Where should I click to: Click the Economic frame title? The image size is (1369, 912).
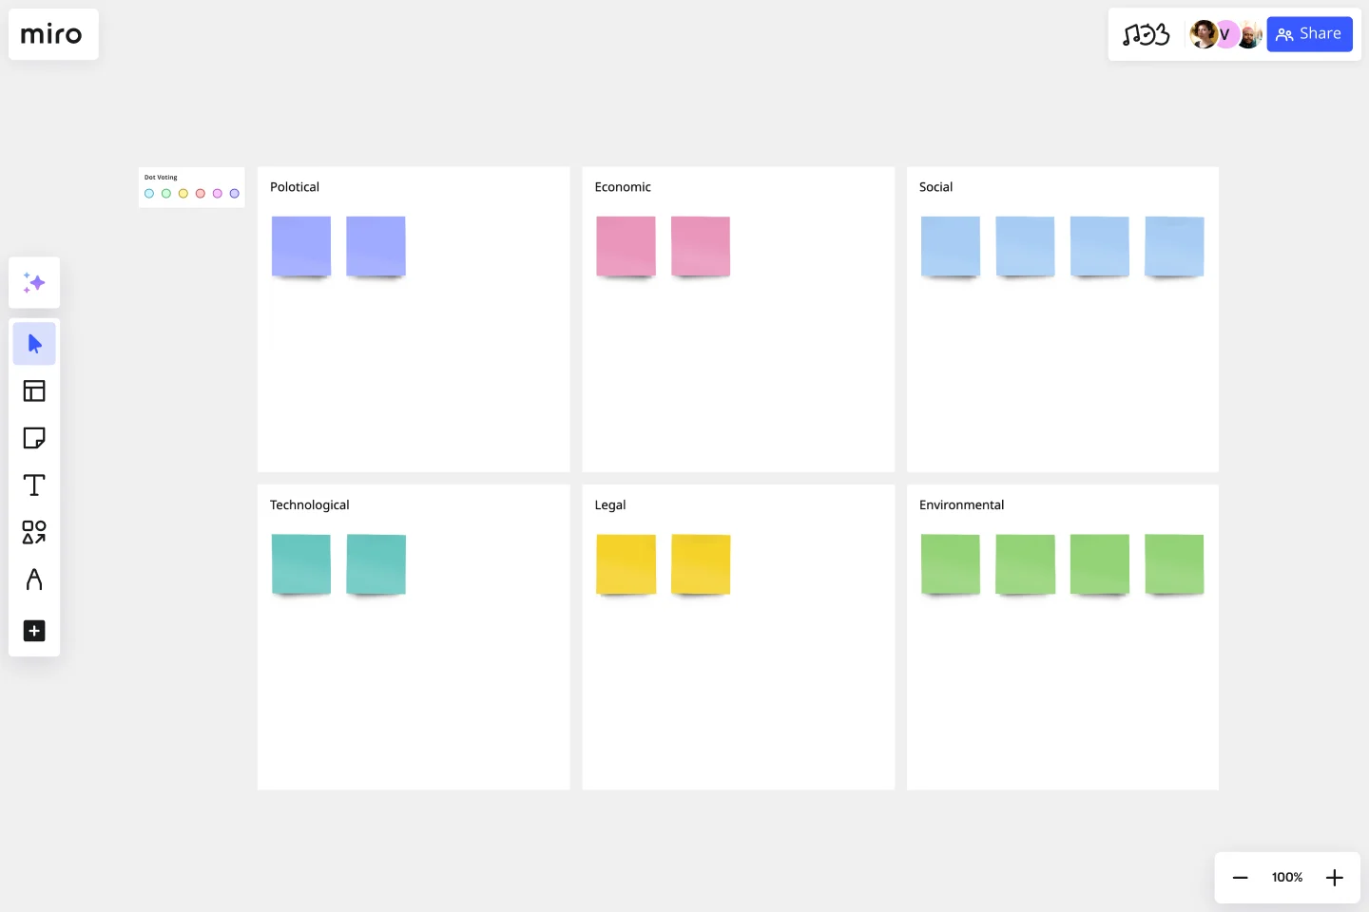pyautogui.click(x=623, y=187)
